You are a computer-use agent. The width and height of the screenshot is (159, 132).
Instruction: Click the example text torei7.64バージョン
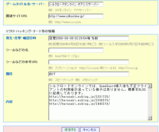point(67,56)
